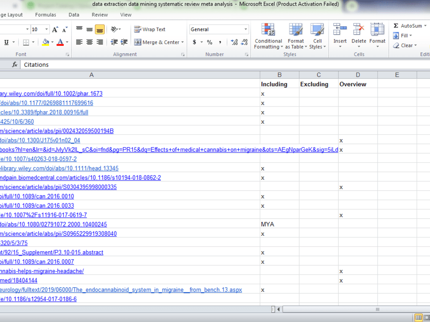
Task: Open Borders dropdown arrow
Action: tap(33, 42)
